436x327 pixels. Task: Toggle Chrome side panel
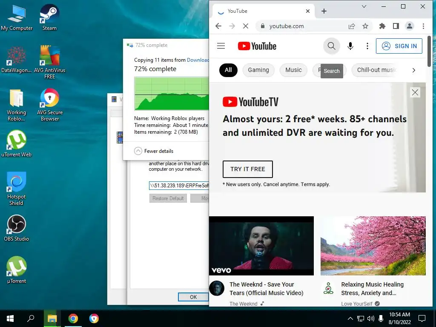396,26
